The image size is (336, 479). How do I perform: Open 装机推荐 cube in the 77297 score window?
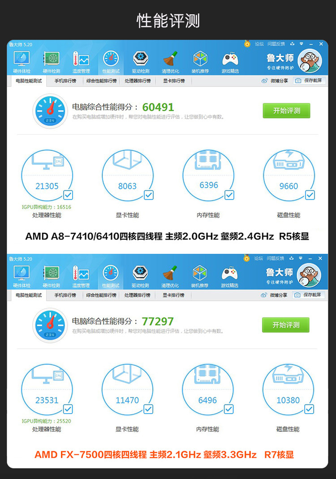coord(200,277)
